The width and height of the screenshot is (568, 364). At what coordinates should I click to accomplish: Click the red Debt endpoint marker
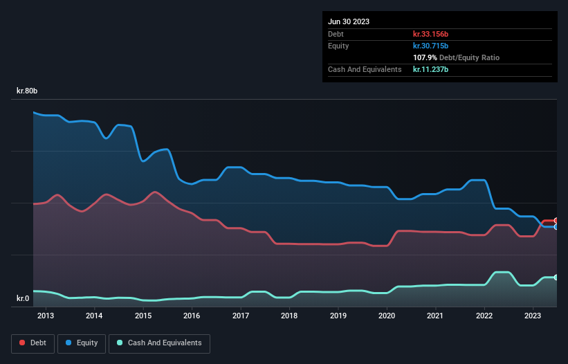click(556, 221)
